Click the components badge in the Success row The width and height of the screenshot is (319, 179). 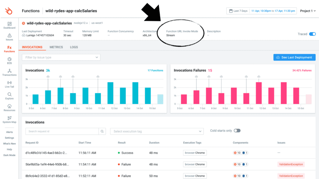(240, 153)
